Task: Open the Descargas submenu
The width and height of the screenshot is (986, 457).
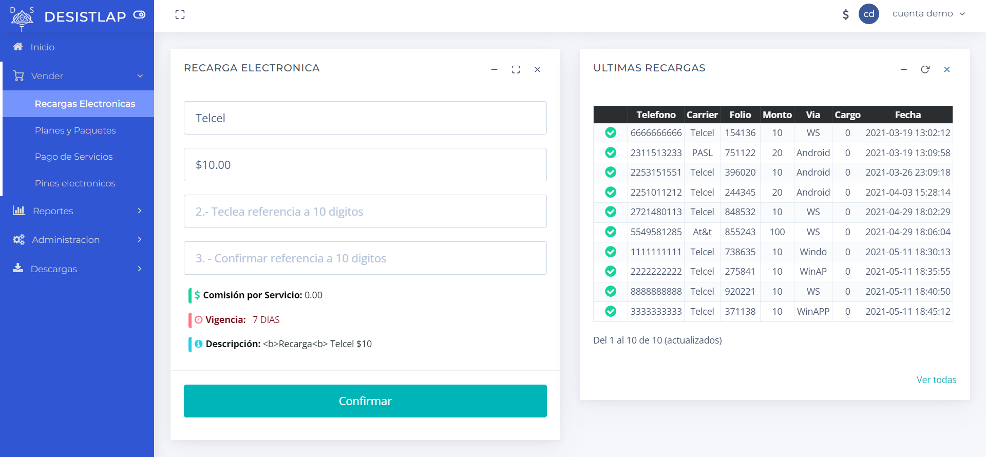Action: click(x=77, y=269)
